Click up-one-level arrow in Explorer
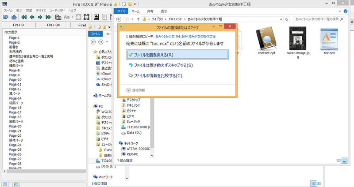354x187 pixels. pos(138,19)
